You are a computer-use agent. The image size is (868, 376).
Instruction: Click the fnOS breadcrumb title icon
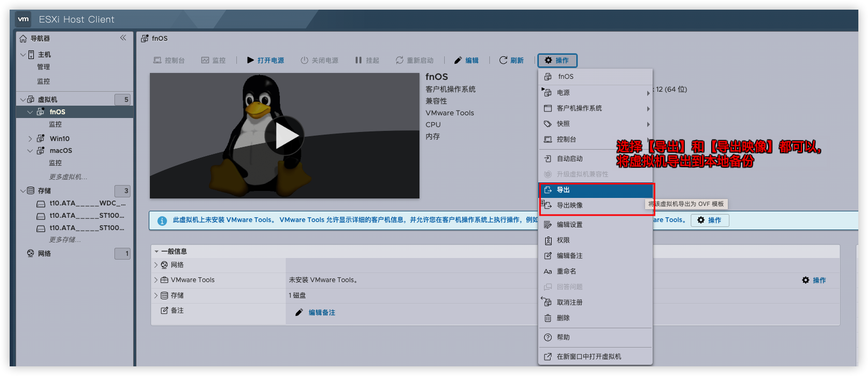[144, 38]
